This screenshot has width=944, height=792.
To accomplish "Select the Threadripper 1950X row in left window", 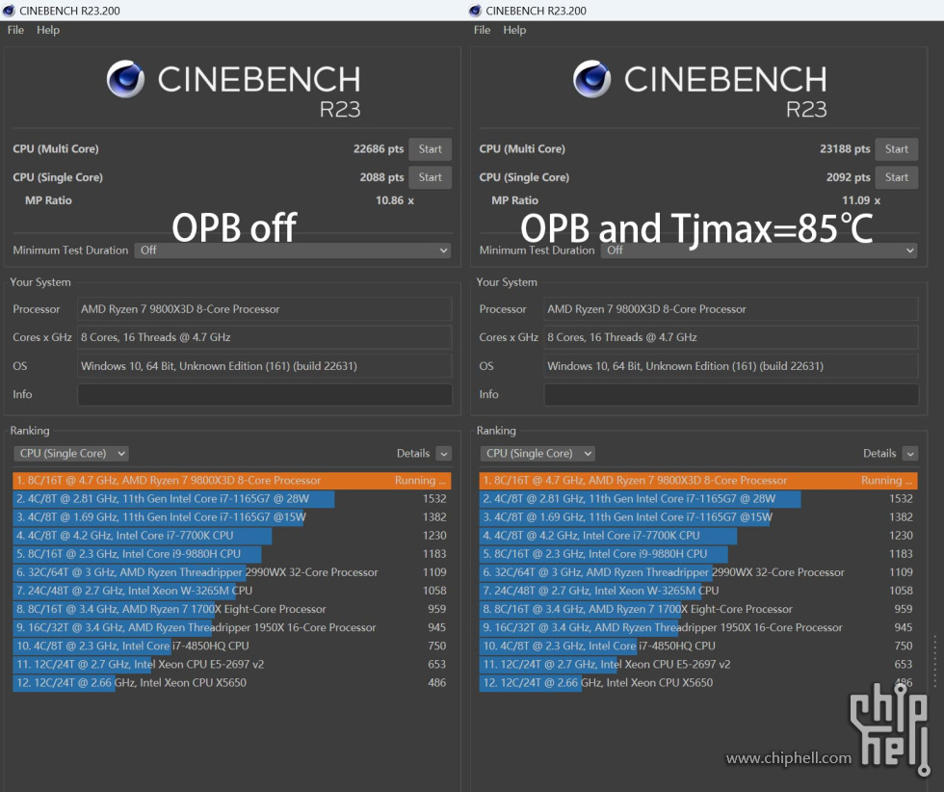I will pyautogui.click(x=232, y=627).
